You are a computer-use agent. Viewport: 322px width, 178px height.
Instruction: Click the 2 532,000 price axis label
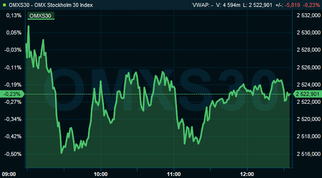click(309, 15)
